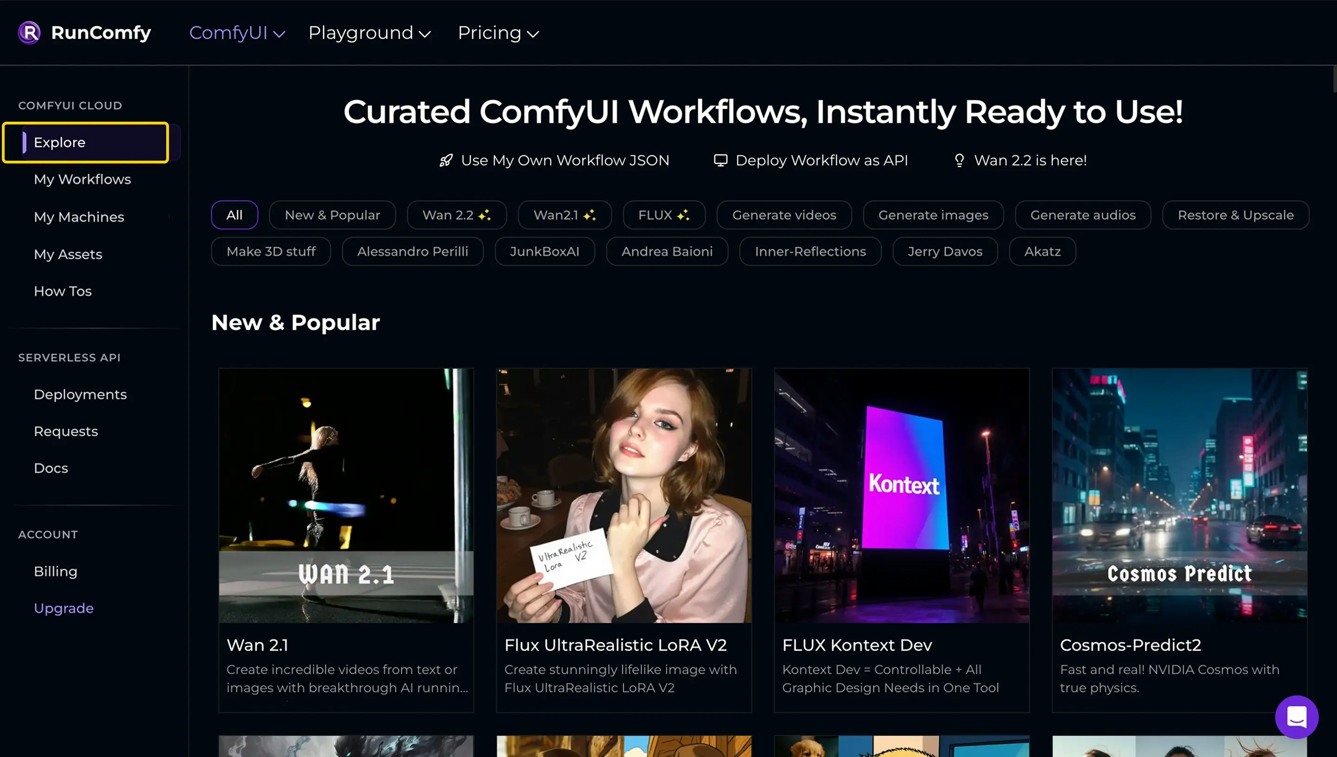Viewport: 1337px width, 757px height.
Task: Click Flux UltraRealistic LoRA V2 title
Action: (x=615, y=645)
